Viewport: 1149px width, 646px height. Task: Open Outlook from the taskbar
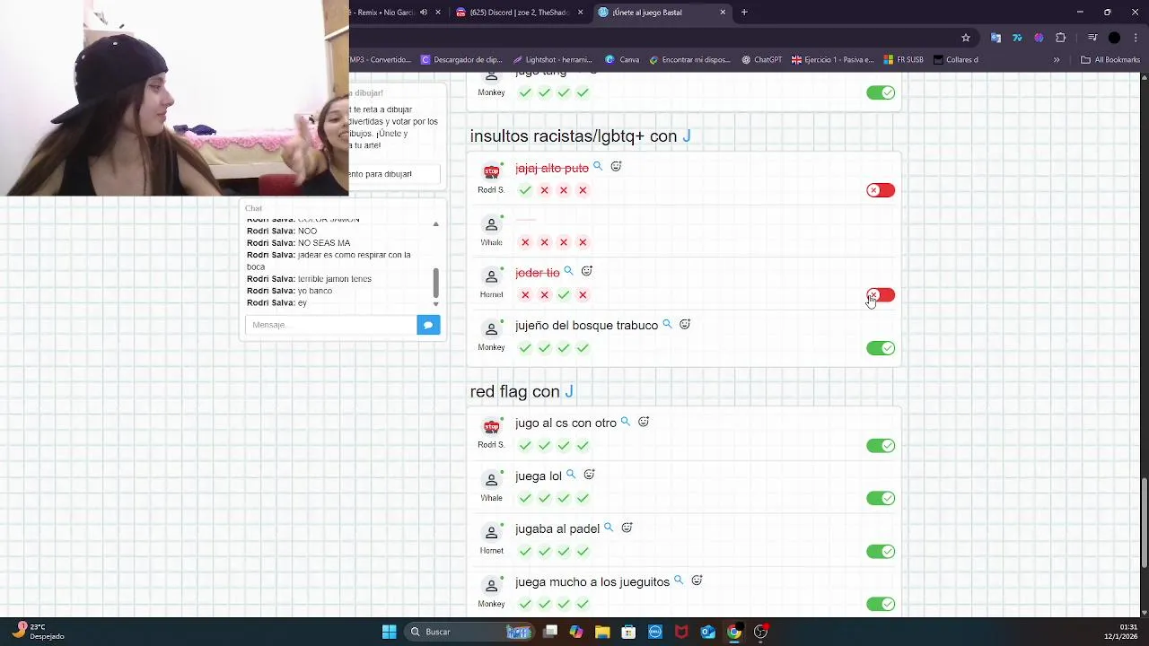(707, 632)
